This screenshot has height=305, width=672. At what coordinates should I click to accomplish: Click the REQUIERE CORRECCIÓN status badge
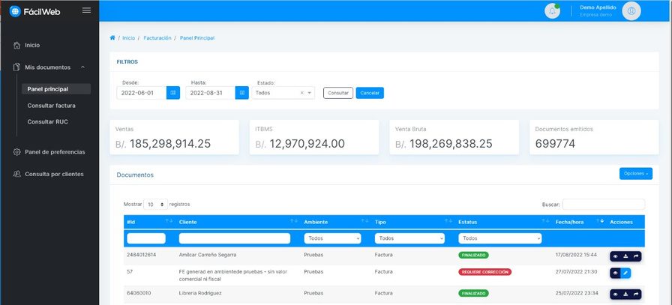484,272
